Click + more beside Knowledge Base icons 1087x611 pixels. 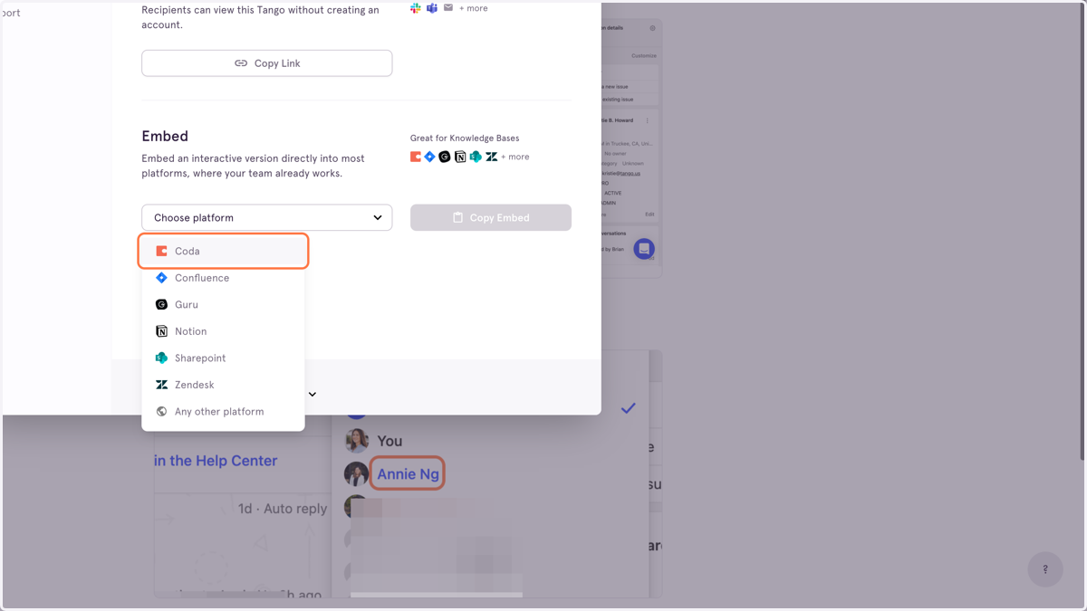click(515, 157)
